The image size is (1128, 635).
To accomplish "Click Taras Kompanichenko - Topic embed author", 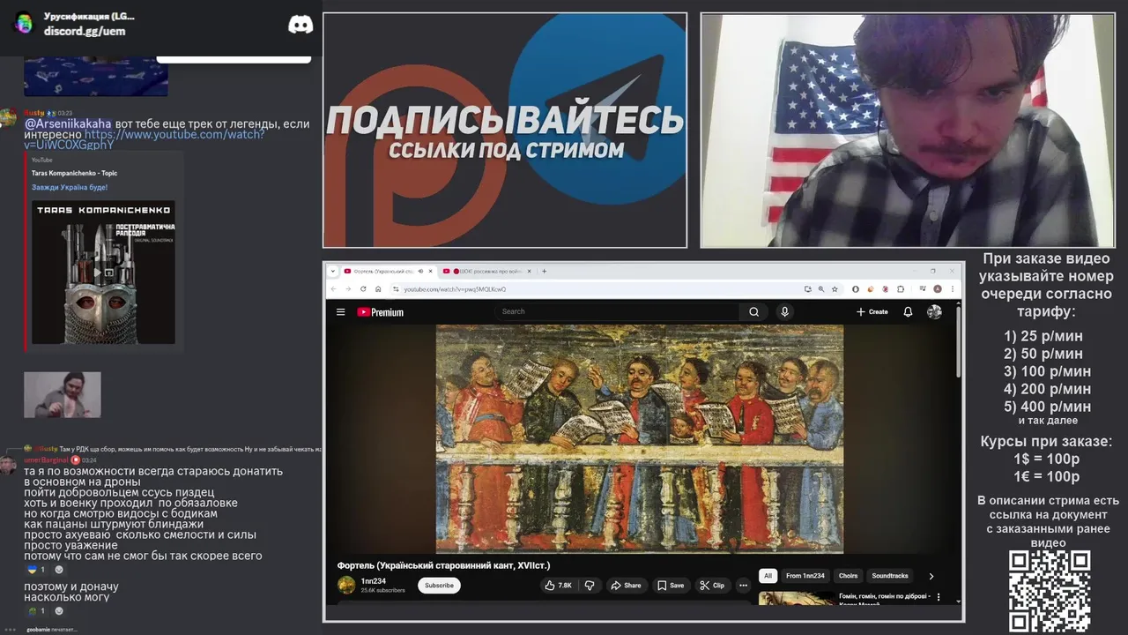I will click(74, 174).
